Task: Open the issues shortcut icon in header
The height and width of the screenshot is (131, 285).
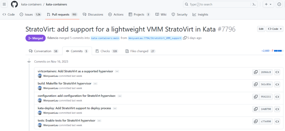Action: click(x=279, y=4)
